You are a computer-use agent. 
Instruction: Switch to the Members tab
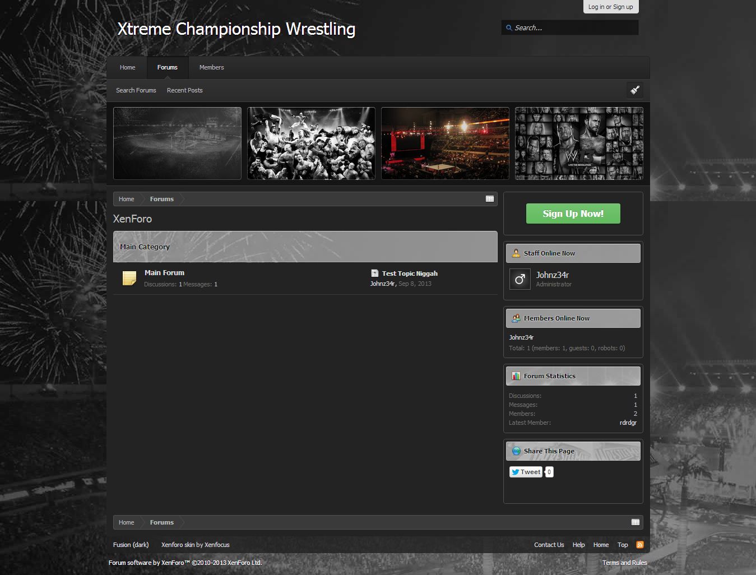pos(211,67)
